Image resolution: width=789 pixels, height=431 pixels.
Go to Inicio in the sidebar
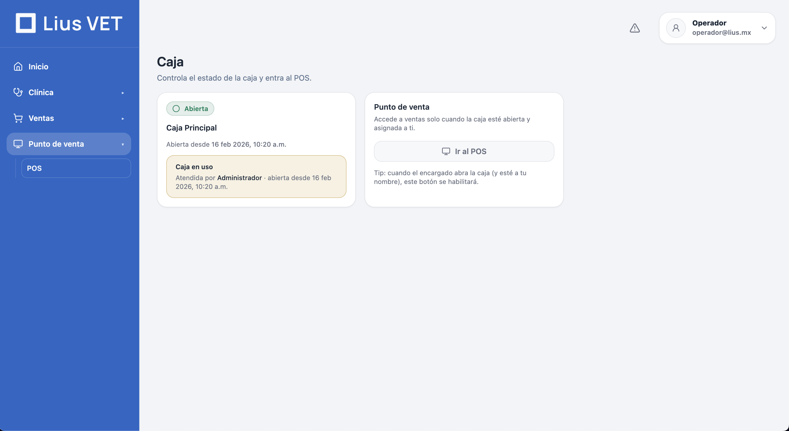click(38, 67)
